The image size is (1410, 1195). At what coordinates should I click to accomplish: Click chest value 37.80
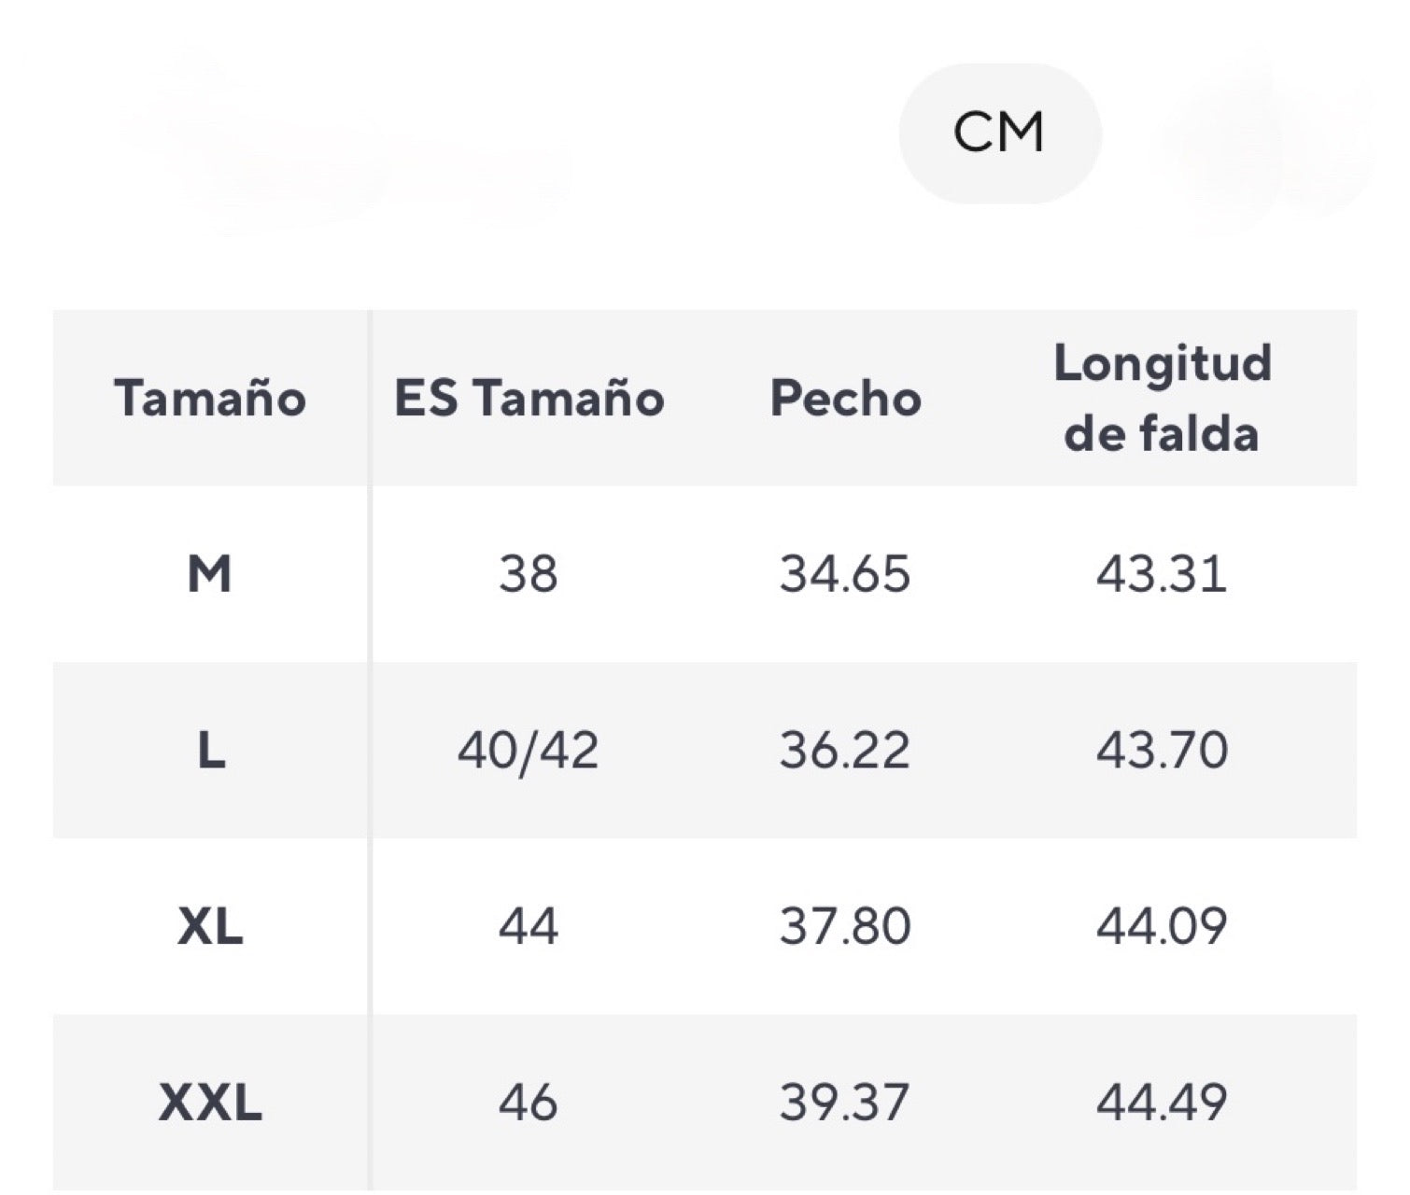[845, 926]
